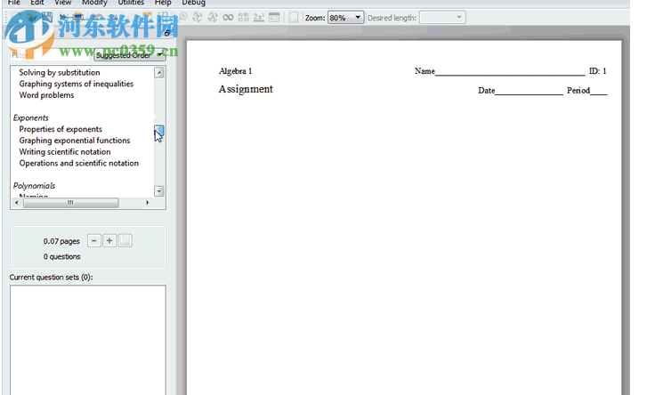Click the Date blank line on worksheet
Image resolution: width=647 pixels, height=395 pixels.
point(530,93)
